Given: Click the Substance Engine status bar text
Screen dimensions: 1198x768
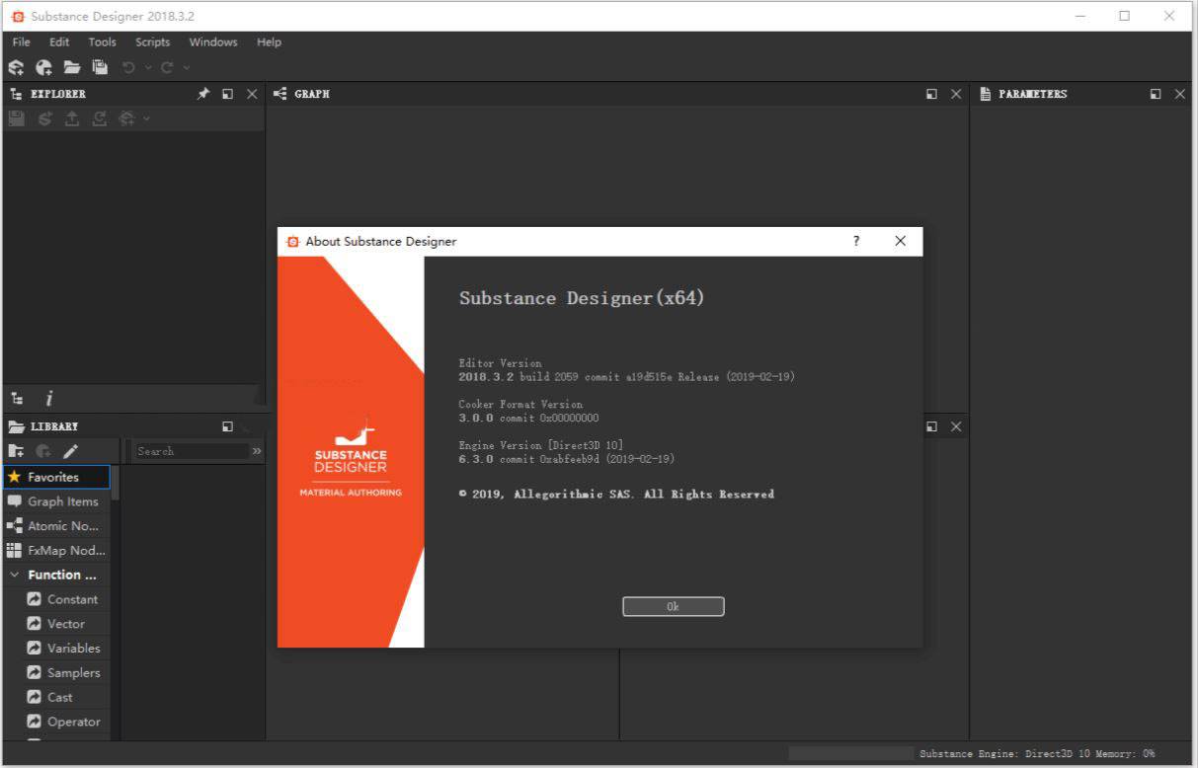Looking at the screenshot, I should click(x=1037, y=753).
